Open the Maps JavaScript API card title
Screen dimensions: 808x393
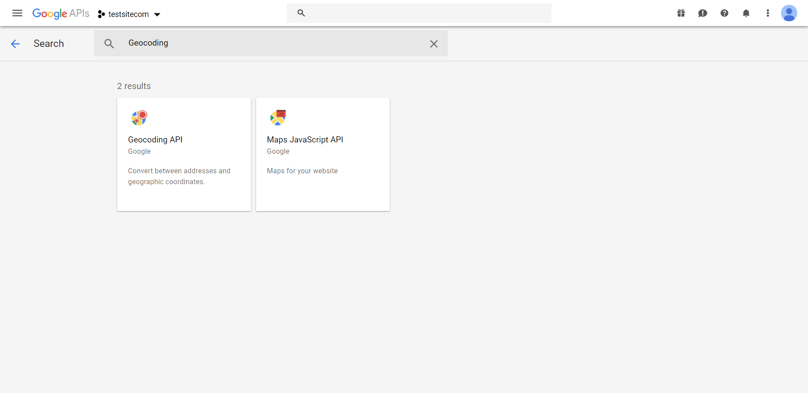pos(305,139)
